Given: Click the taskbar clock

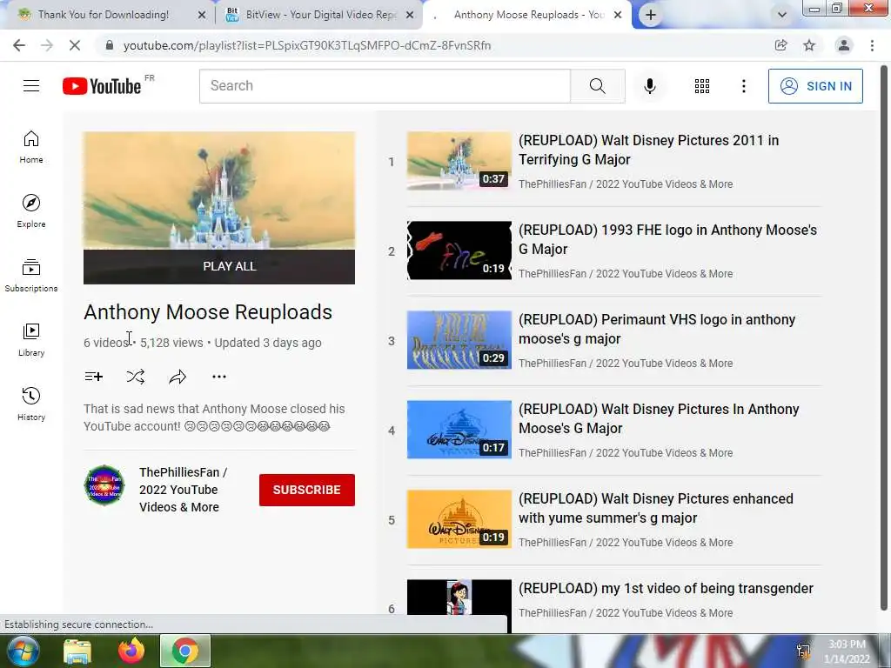Looking at the screenshot, I should [x=847, y=651].
